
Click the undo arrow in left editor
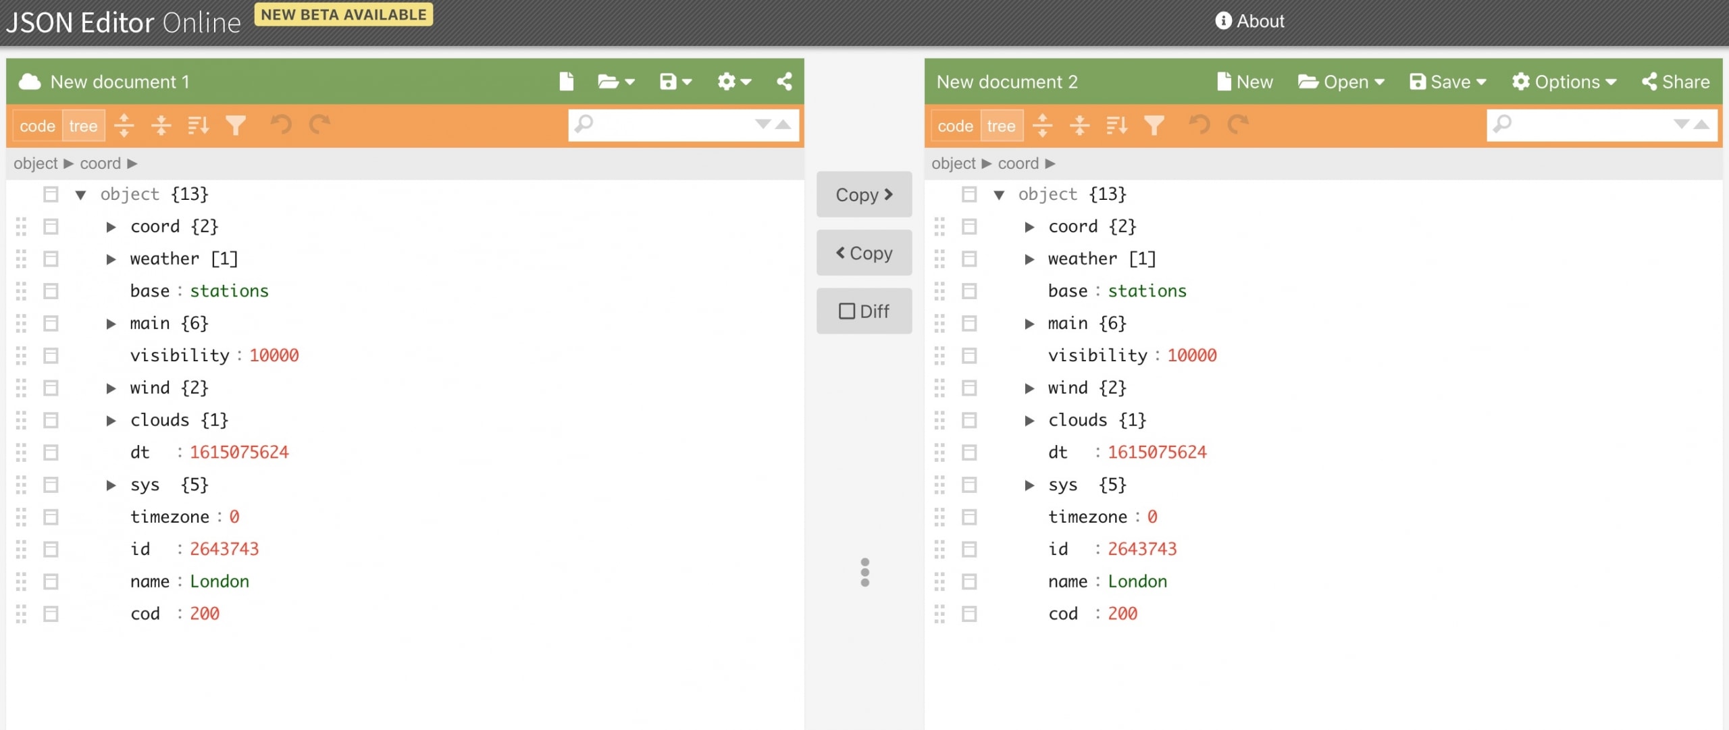[x=282, y=125]
